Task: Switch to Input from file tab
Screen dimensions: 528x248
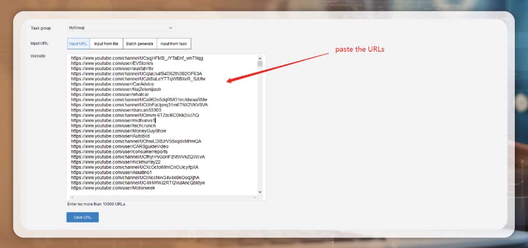Action: [106, 44]
